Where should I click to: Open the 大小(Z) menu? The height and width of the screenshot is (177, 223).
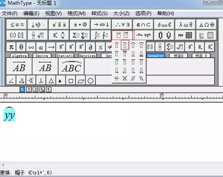[x=121, y=13]
